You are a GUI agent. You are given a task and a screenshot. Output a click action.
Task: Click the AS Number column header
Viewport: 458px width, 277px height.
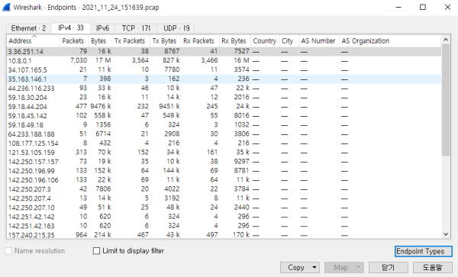319,41
